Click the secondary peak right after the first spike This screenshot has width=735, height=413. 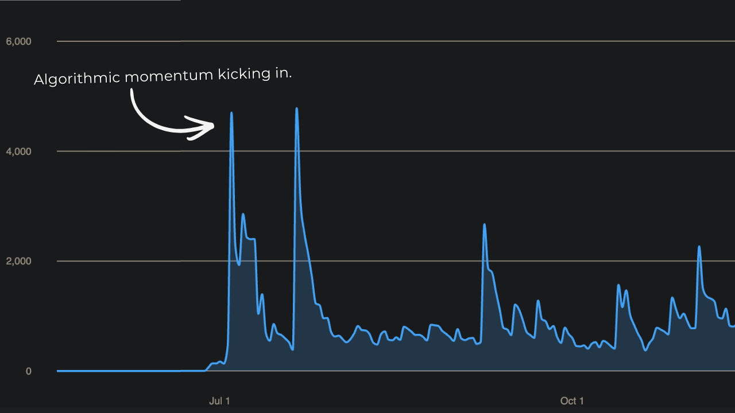pos(243,215)
